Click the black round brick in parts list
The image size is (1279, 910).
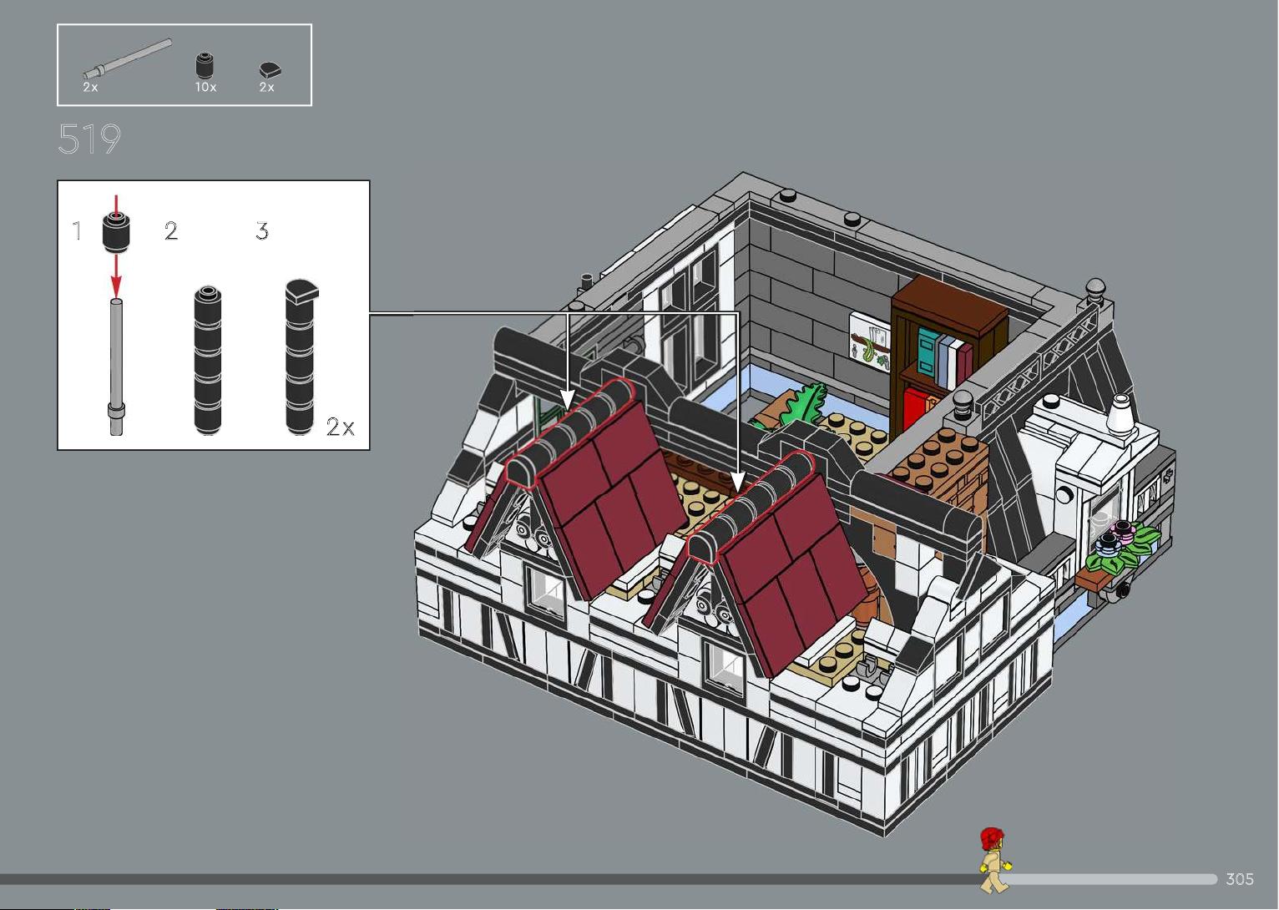click(x=205, y=65)
